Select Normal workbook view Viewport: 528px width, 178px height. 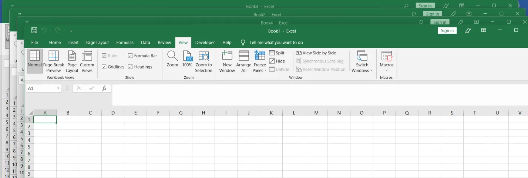tap(35, 61)
